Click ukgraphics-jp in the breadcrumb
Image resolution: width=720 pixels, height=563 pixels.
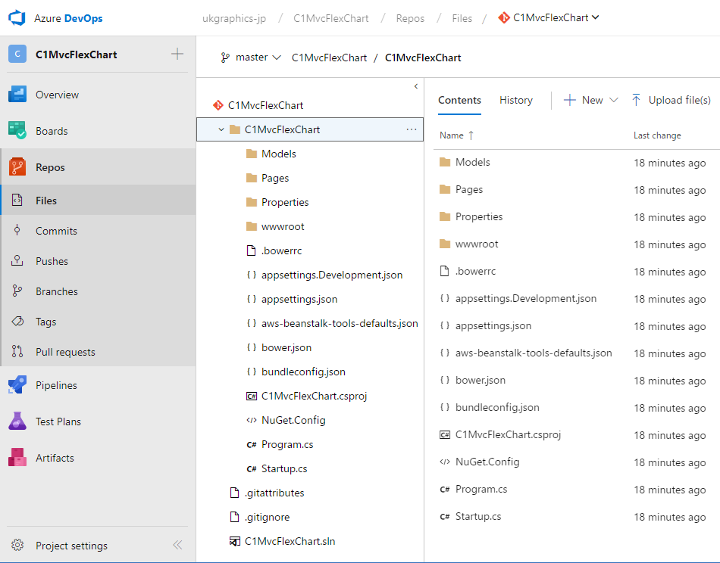[234, 18]
